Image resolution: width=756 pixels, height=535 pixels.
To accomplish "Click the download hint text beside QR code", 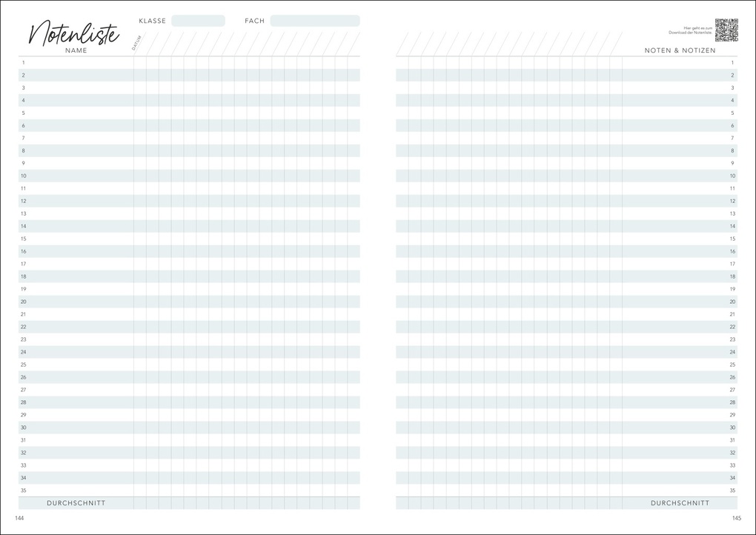I will pos(690,30).
